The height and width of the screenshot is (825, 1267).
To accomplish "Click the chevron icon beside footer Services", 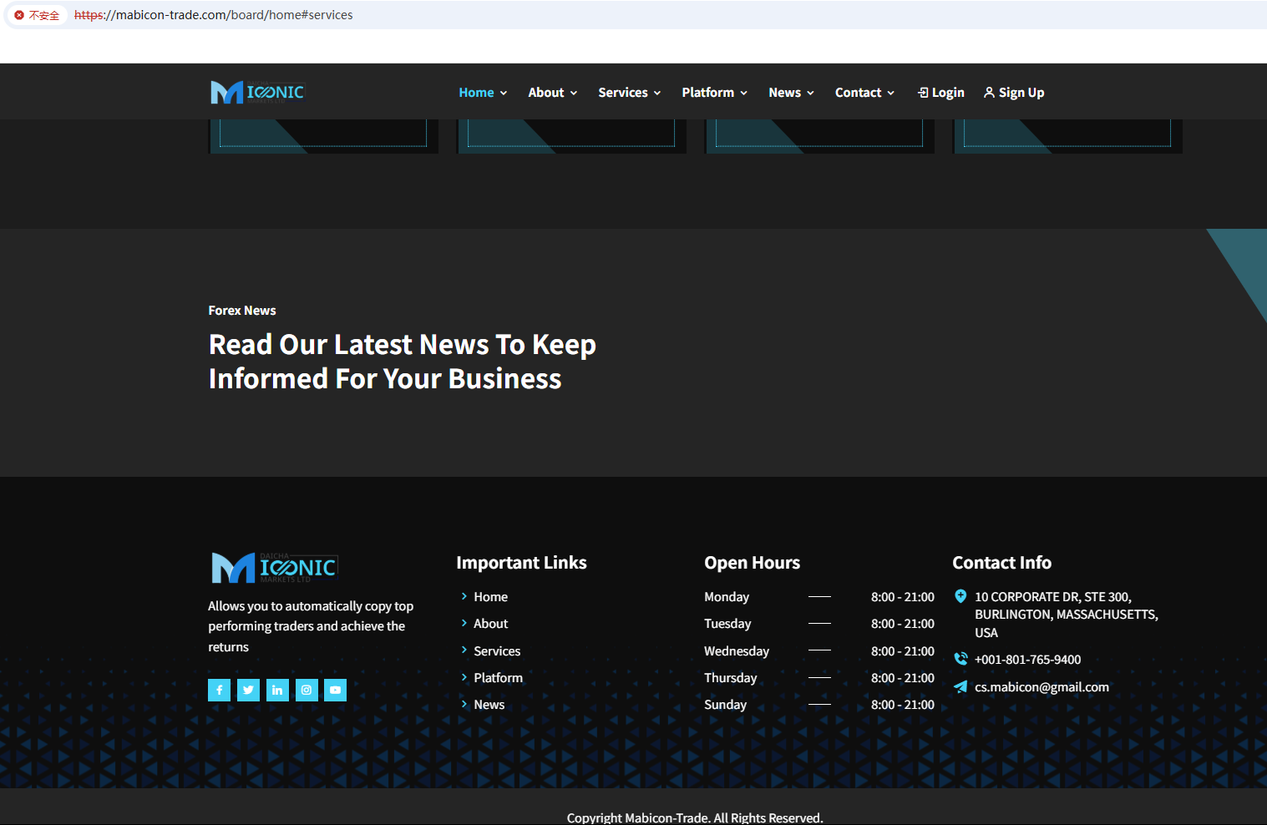I will 464,650.
